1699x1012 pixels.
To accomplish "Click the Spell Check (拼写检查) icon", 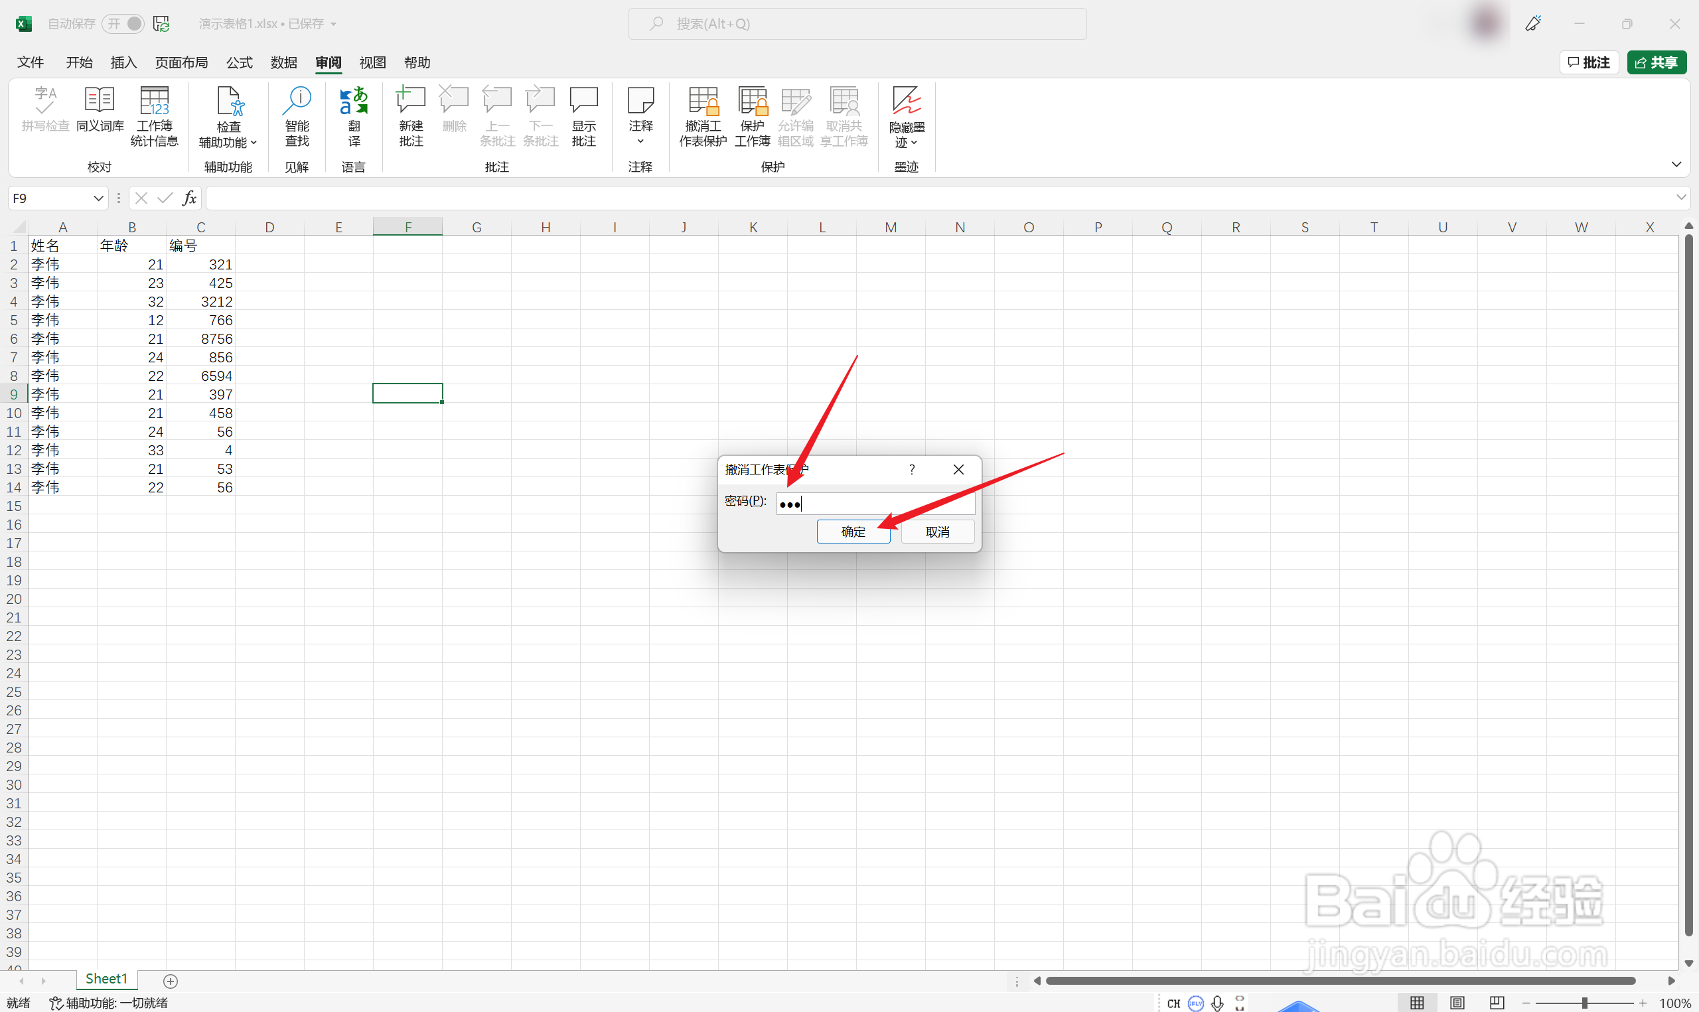I will 46,108.
